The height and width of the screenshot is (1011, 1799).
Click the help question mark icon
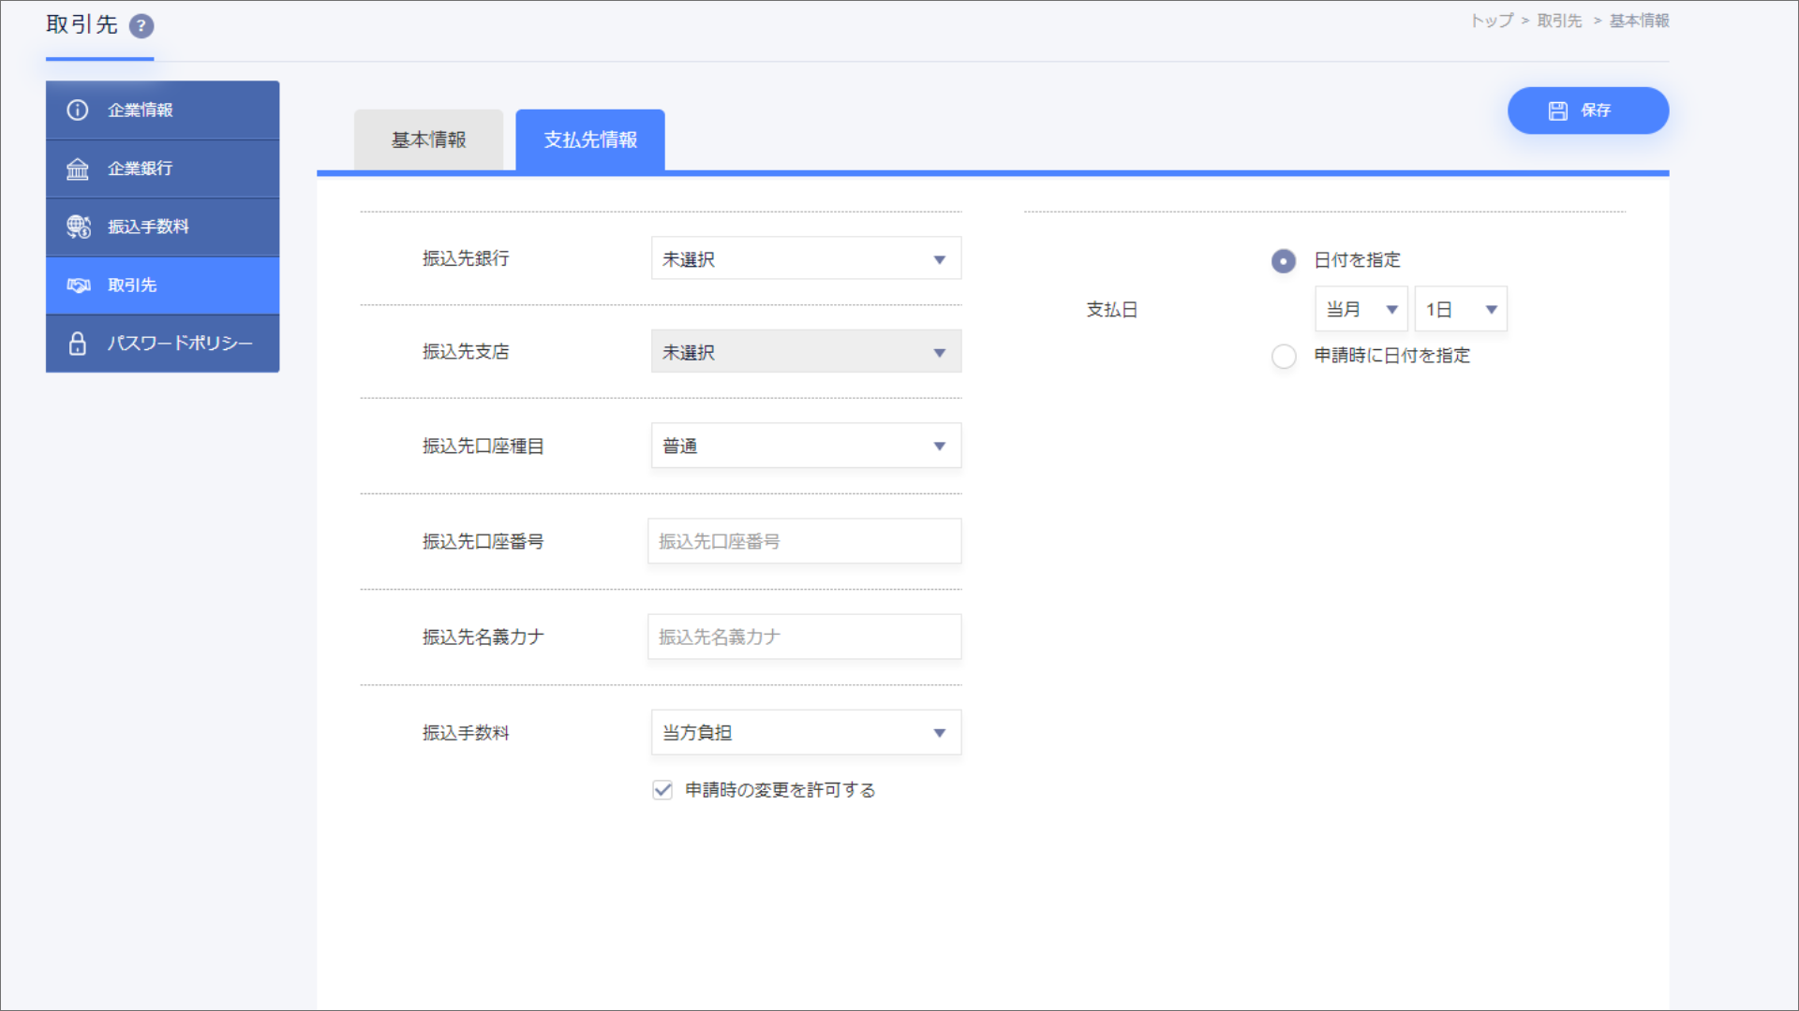pos(141,26)
